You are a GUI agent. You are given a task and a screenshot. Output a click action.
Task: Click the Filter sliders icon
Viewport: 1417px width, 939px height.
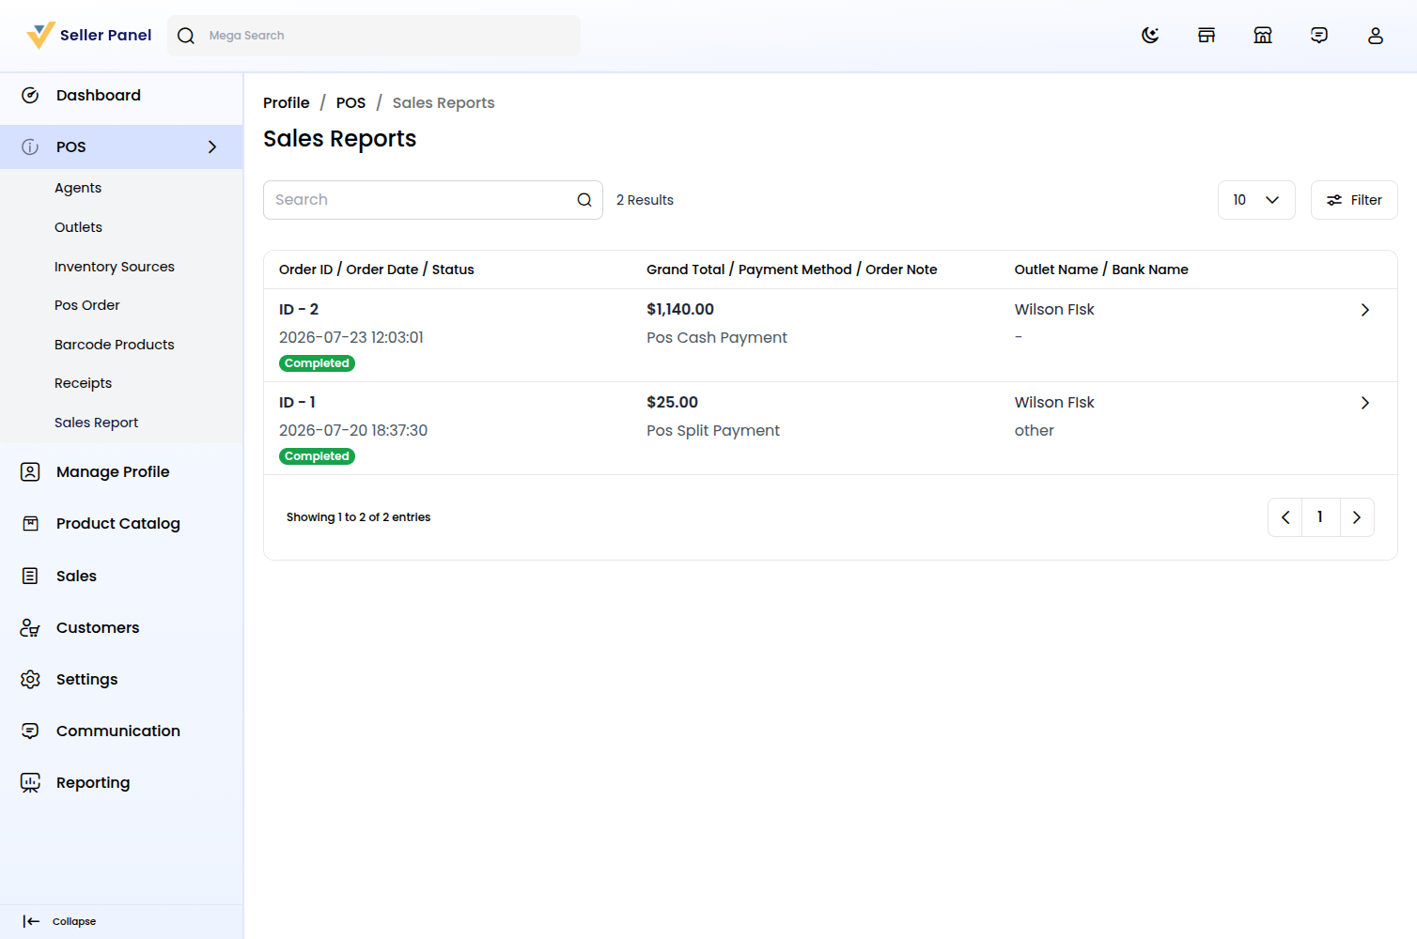coord(1334,200)
